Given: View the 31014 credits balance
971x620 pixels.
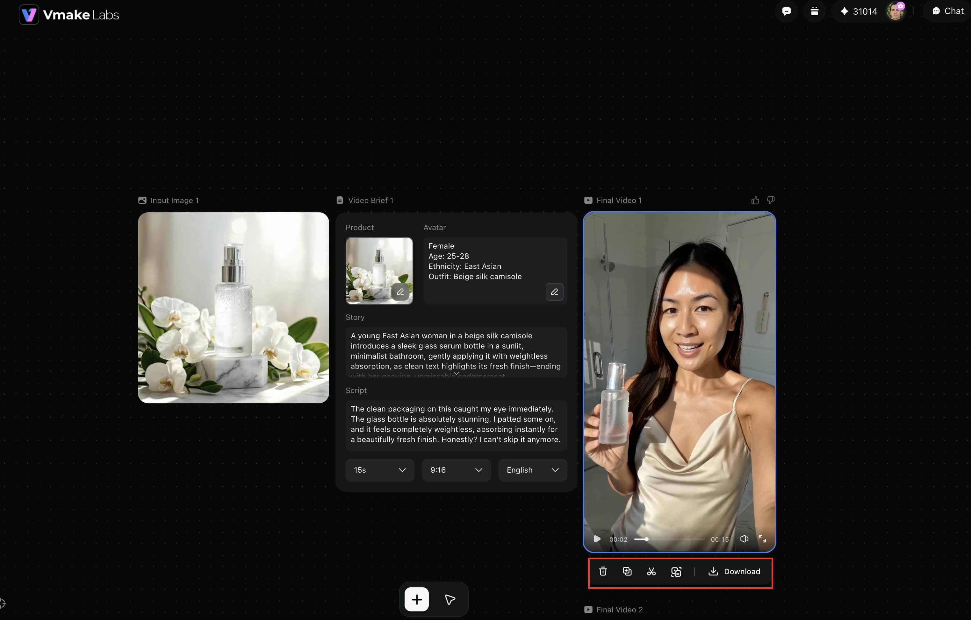Looking at the screenshot, I should click(x=859, y=11).
